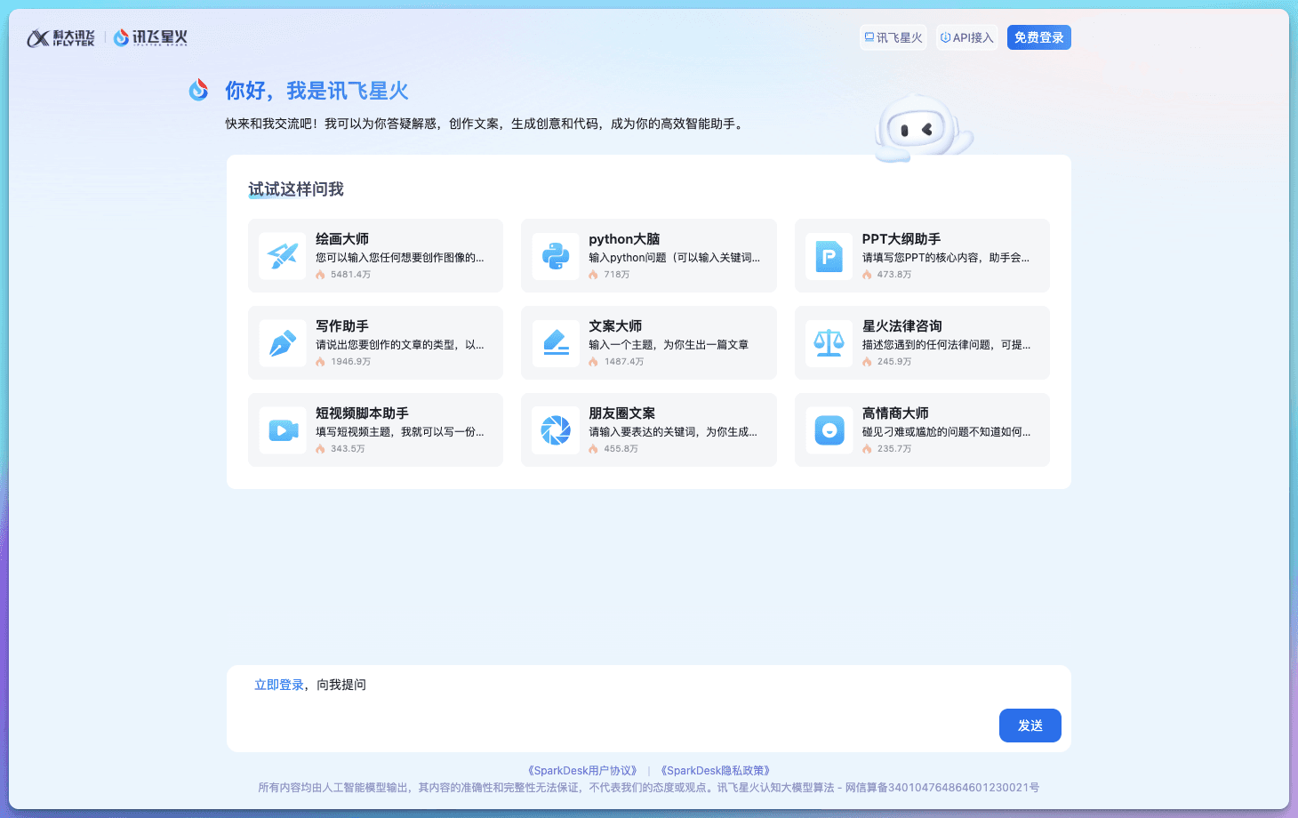Select the 朋友圈文案 card title

point(622,413)
